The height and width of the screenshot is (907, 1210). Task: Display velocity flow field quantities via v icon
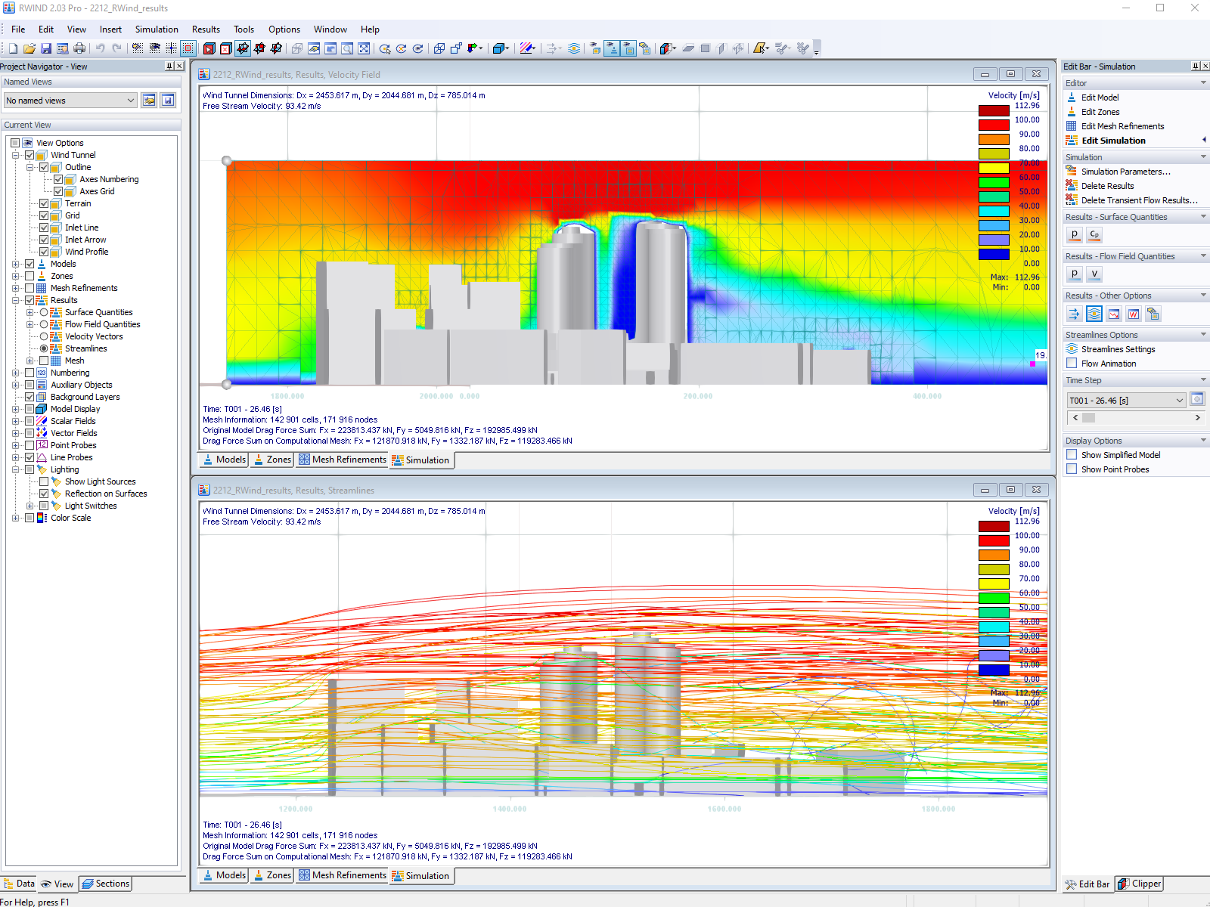point(1094,274)
